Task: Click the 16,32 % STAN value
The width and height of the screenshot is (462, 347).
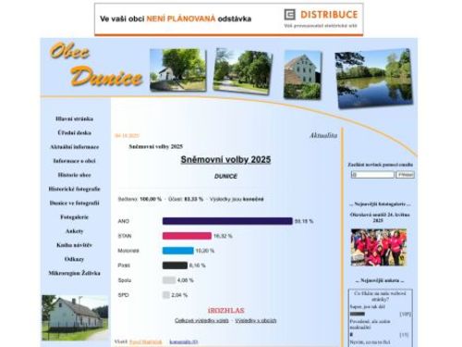Action: [x=223, y=236]
